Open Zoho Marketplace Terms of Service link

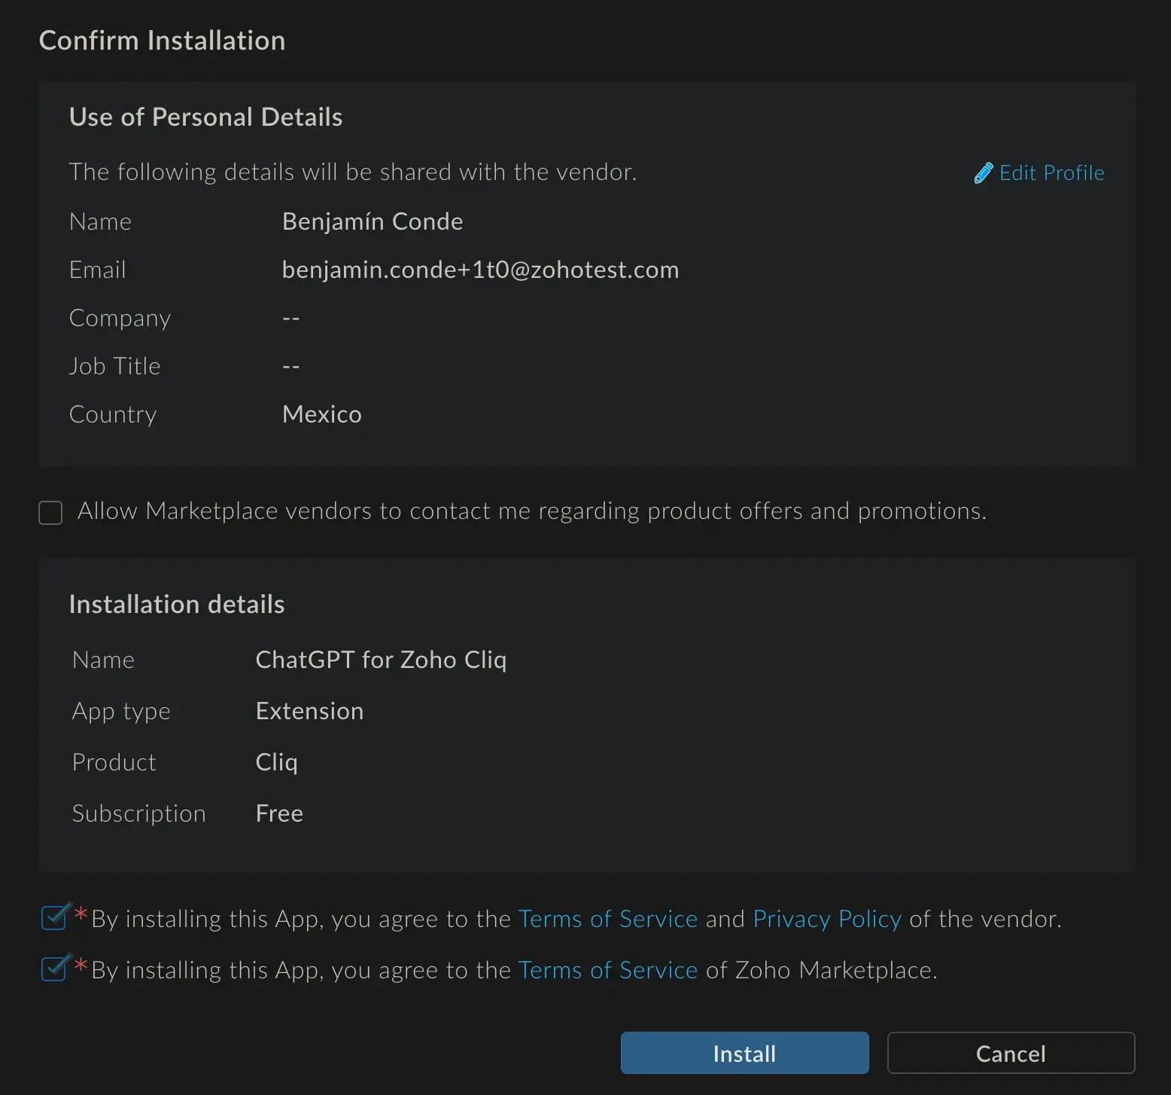pos(608,970)
